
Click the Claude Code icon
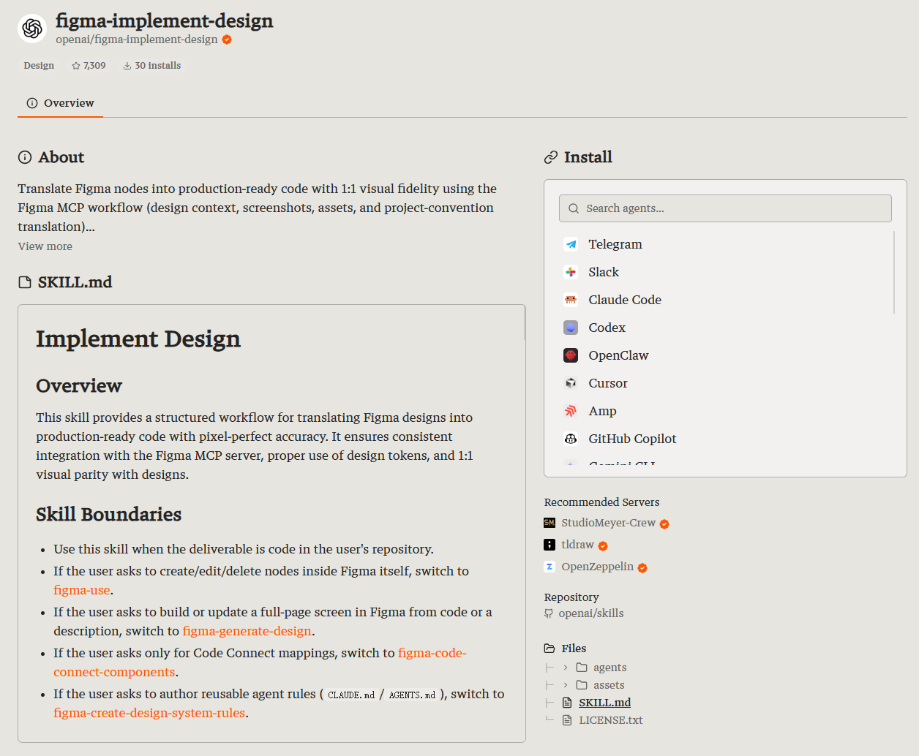571,300
